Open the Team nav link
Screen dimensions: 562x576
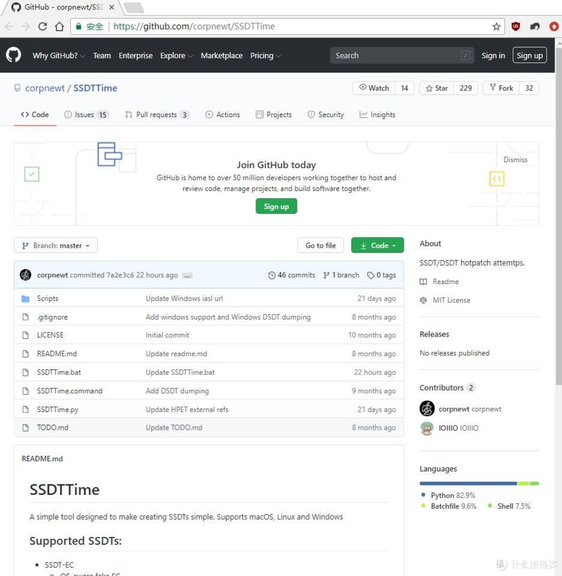click(x=102, y=56)
